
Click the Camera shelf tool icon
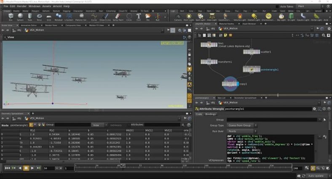178,17
